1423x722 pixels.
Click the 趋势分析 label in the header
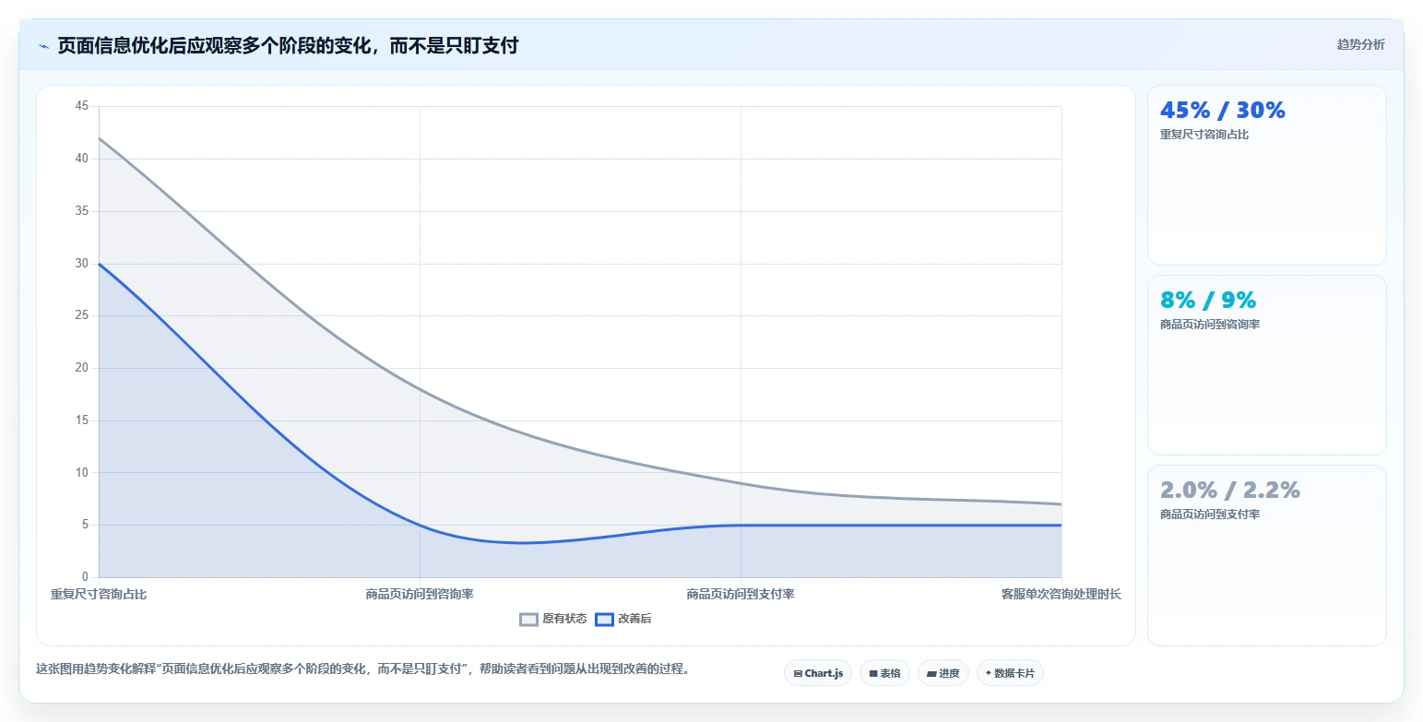click(1360, 44)
